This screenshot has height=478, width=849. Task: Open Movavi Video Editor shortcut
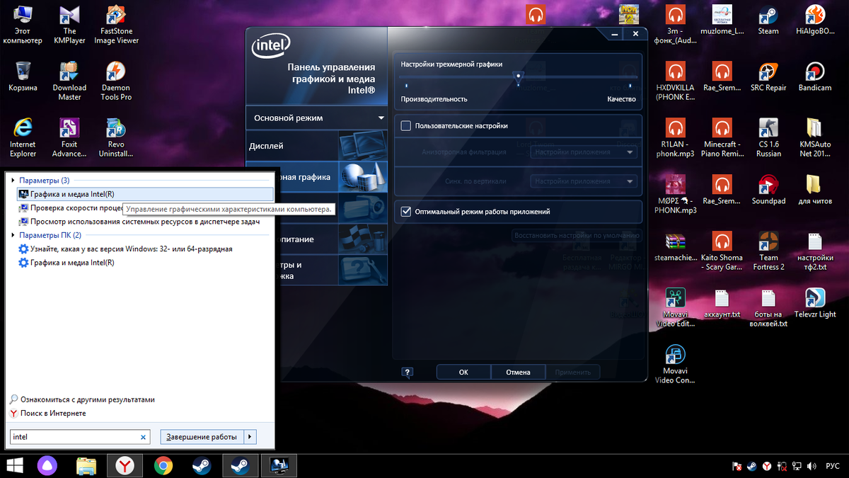click(676, 308)
